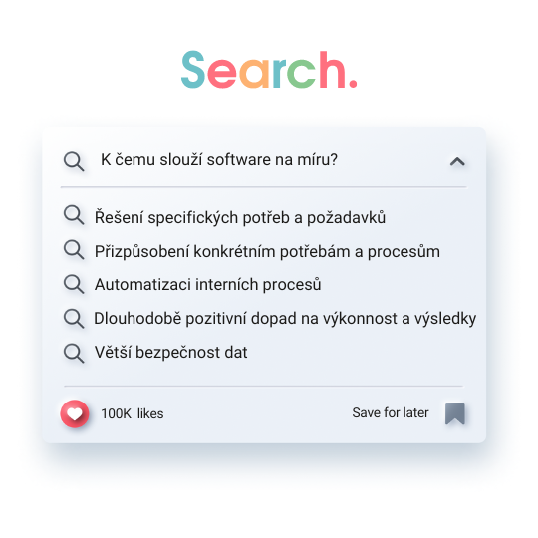Screen dimensions: 538x538
Task: Click the Save for later text
Action: 391,412
